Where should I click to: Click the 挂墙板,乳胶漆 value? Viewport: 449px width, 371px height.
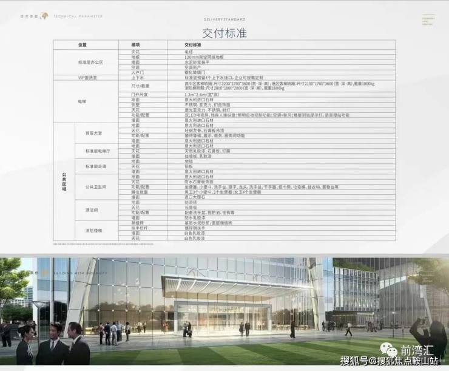coord(198,156)
